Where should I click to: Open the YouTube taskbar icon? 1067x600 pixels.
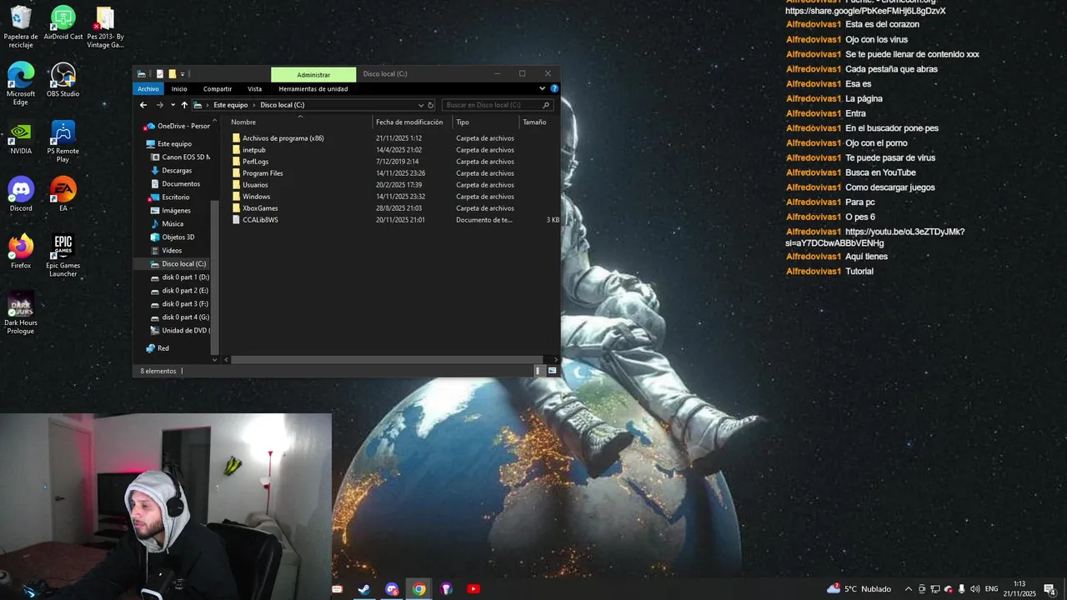tap(473, 589)
